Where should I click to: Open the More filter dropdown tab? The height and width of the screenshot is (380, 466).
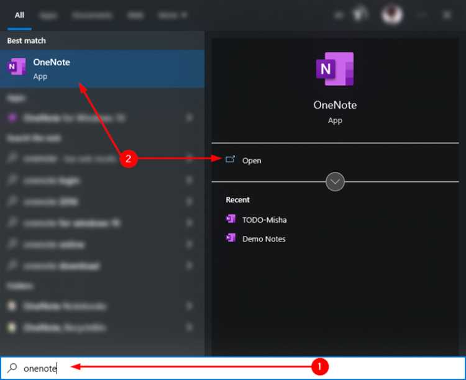click(172, 15)
